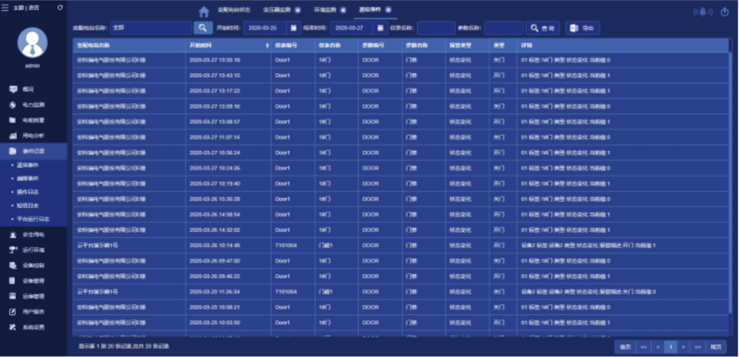
Task: Click the 仪表名称 input field
Action: [436, 28]
